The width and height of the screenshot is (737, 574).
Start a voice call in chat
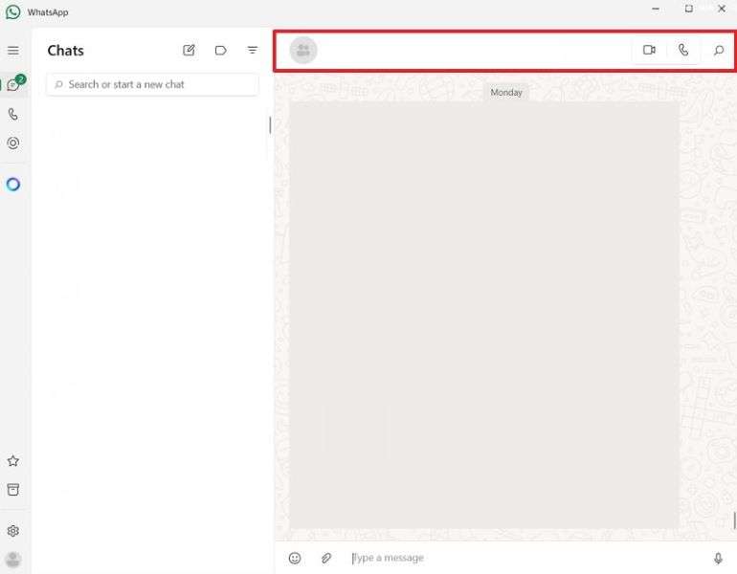tap(683, 51)
